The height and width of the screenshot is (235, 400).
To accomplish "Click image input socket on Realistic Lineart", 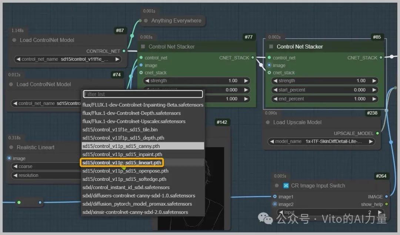I will [x=9, y=158].
